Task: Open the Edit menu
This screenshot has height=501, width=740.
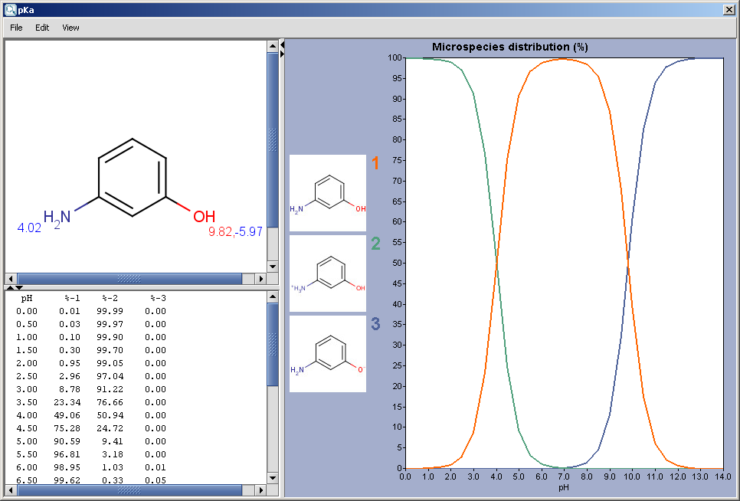Action: [42, 28]
